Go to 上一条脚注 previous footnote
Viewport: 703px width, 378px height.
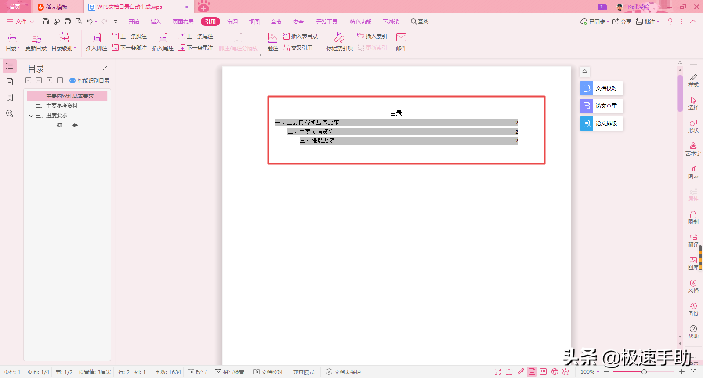click(x=129, y=36)
